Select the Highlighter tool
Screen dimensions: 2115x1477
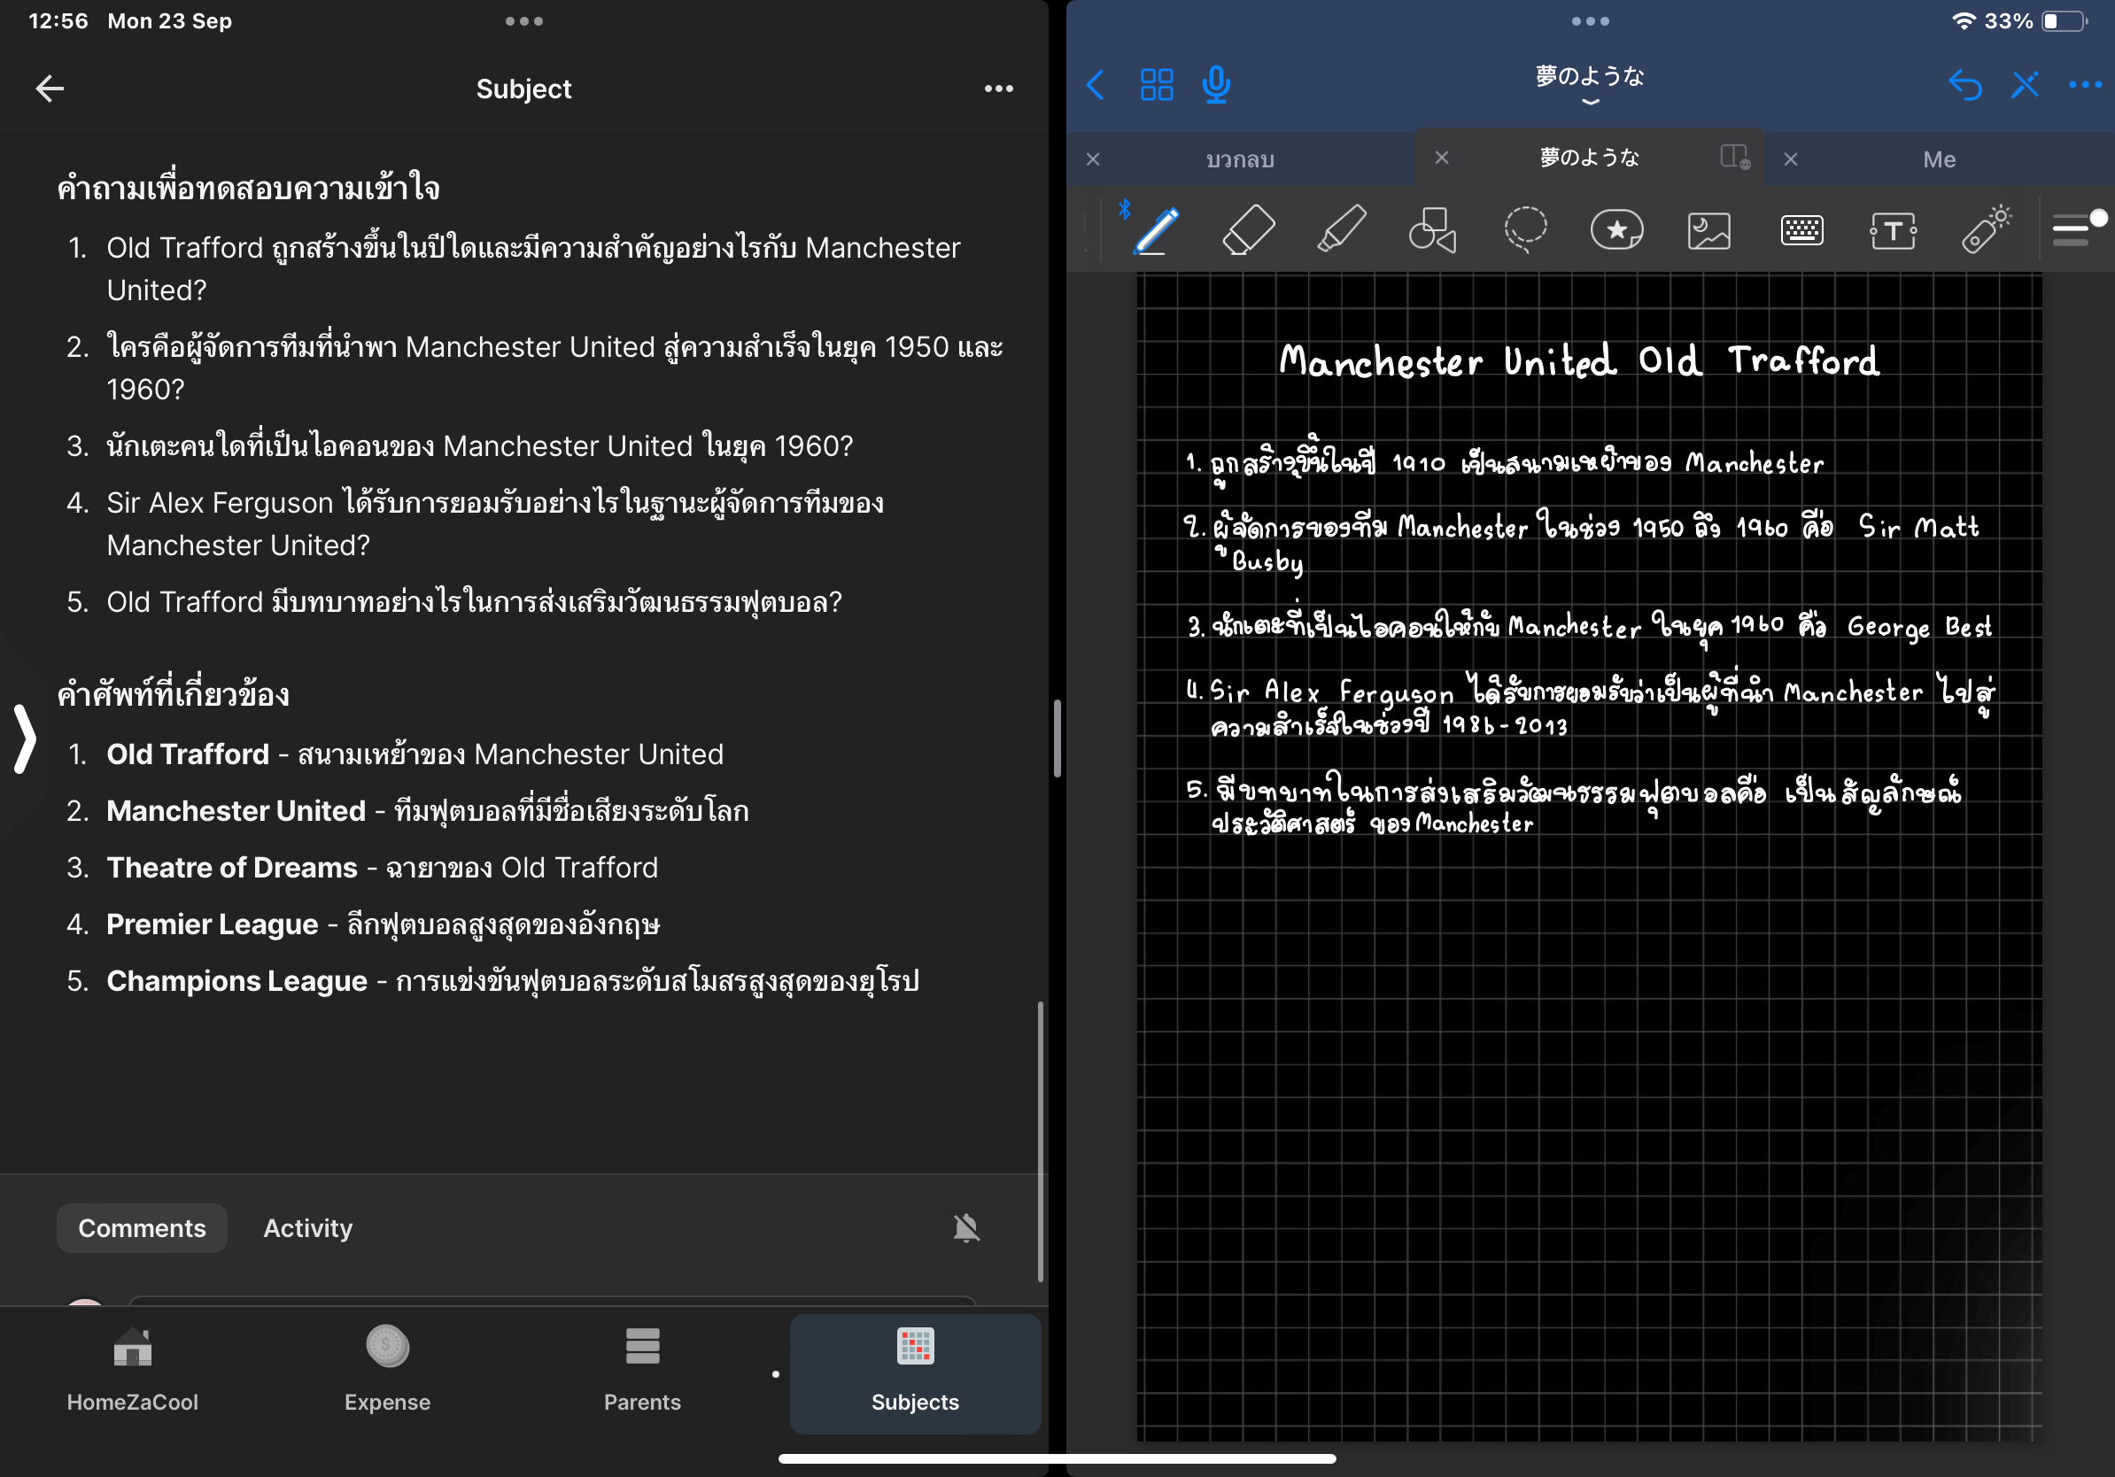(1340, 229)
